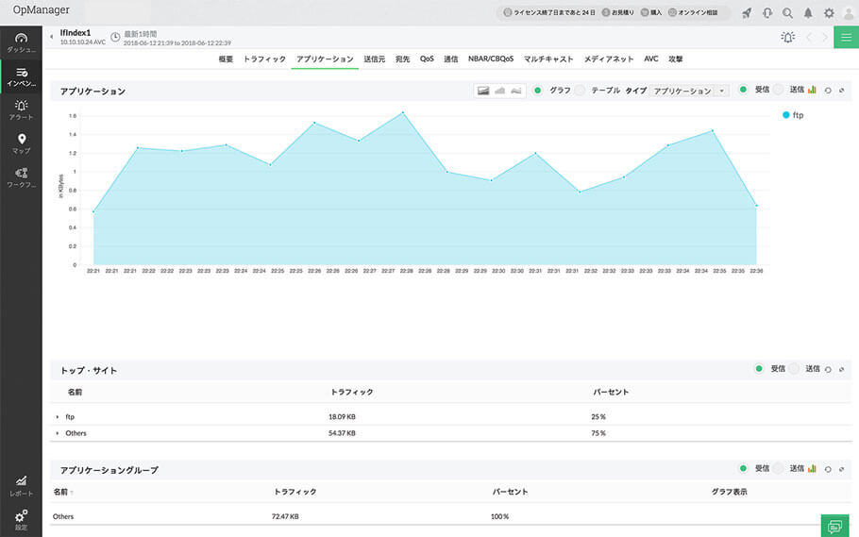Open the アラート alarms sidebar icon
859x537 pixels.
[21, 109]
